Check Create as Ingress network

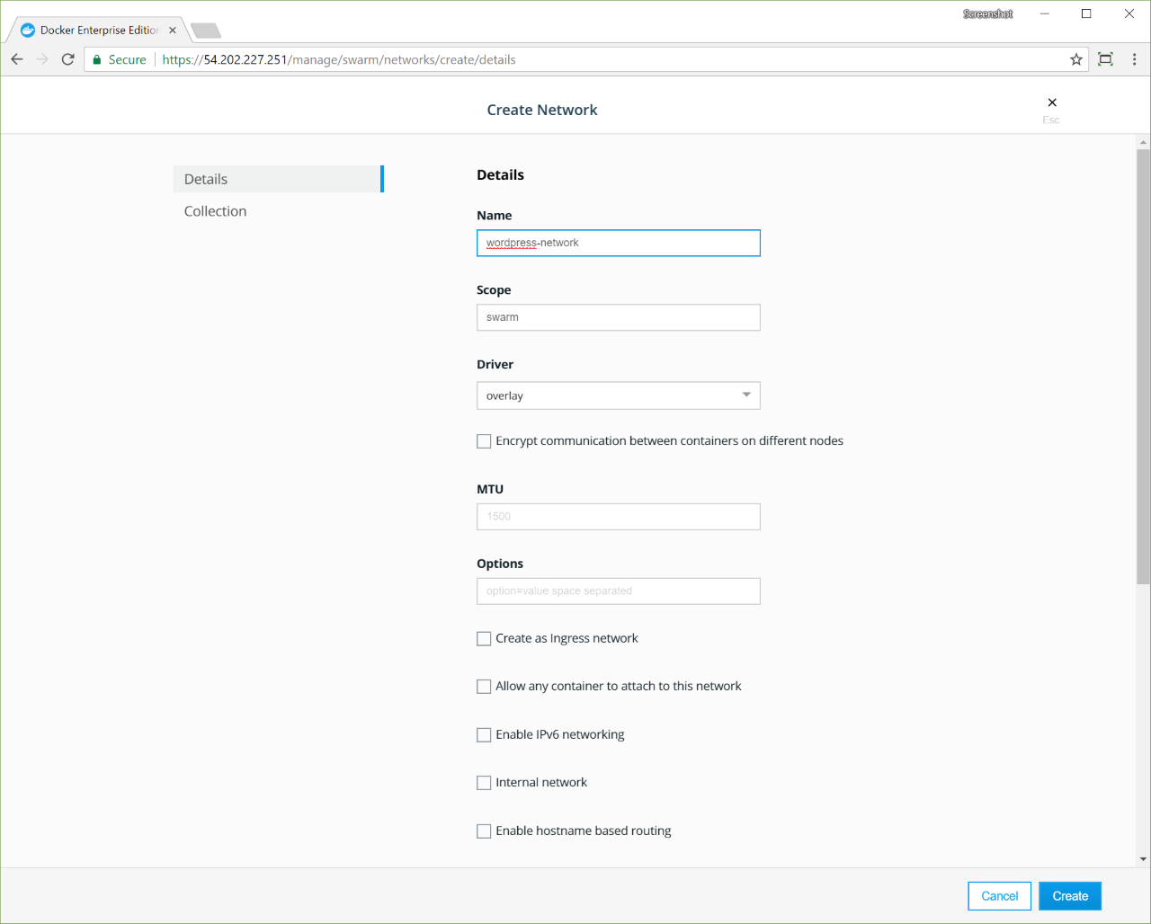click(x=484, y=639)
